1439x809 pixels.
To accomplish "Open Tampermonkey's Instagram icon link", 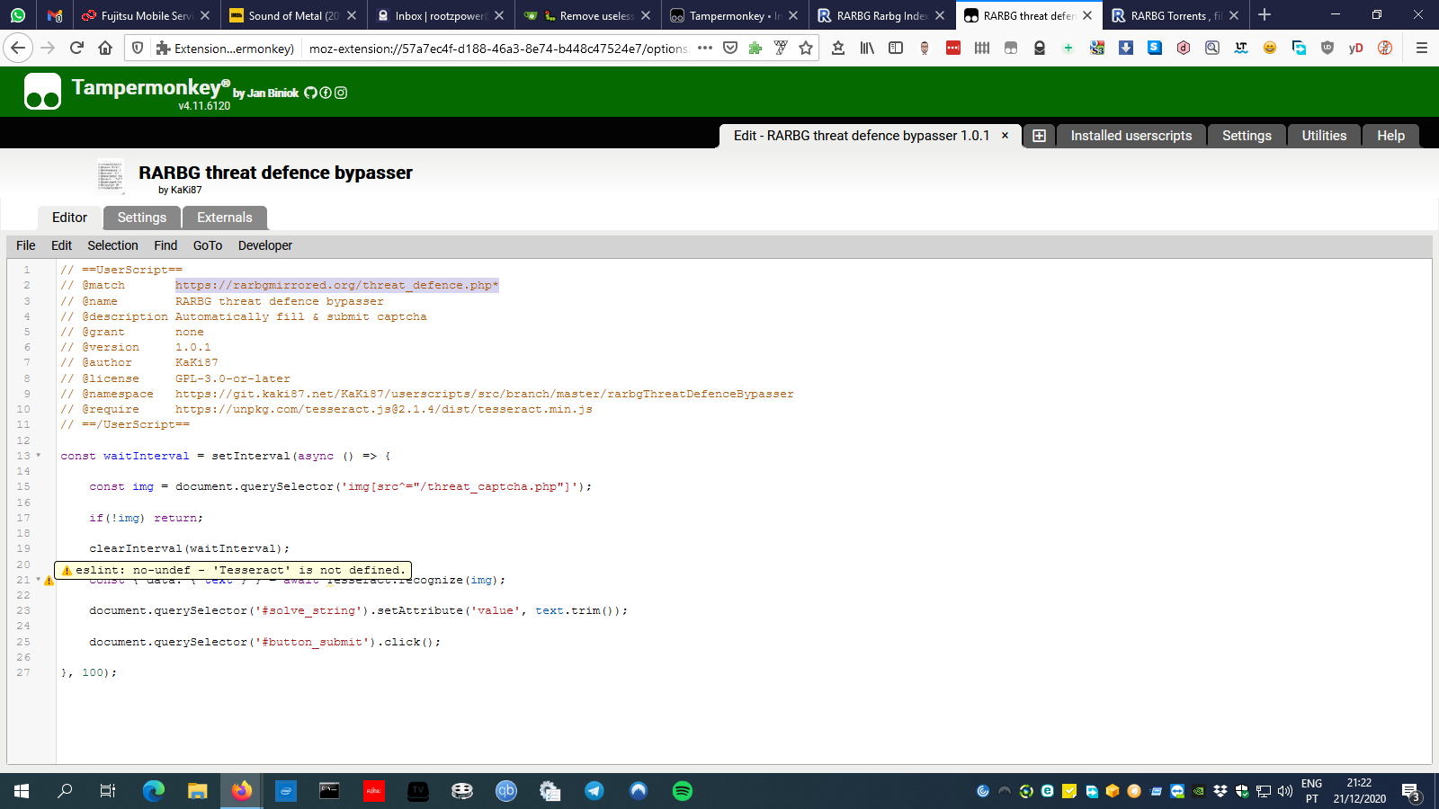I will (341, 93).
